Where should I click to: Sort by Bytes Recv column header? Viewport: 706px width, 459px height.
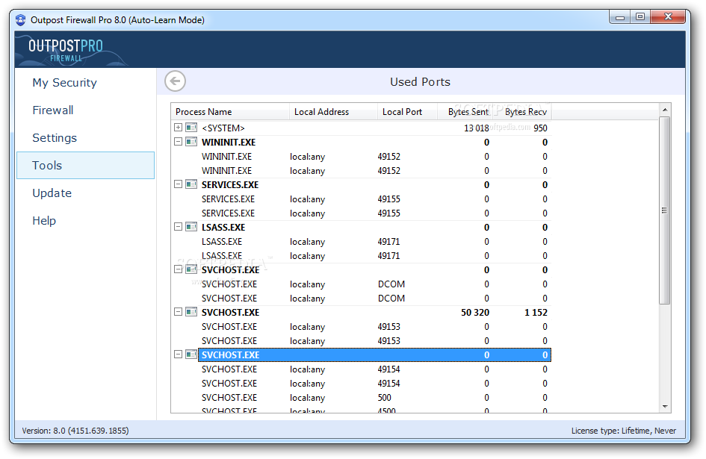pyautogui.click(x=522, y=112)
